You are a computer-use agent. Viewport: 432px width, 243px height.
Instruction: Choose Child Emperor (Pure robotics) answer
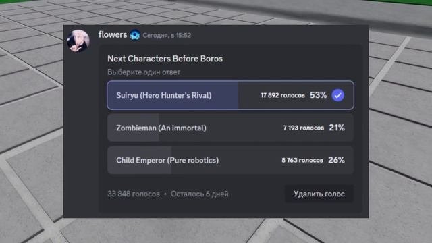click(230, 160)
